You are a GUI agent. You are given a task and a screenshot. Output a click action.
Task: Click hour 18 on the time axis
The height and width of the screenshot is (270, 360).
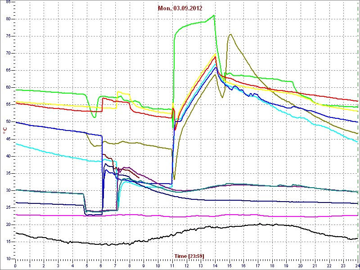(x=272, y=265)
